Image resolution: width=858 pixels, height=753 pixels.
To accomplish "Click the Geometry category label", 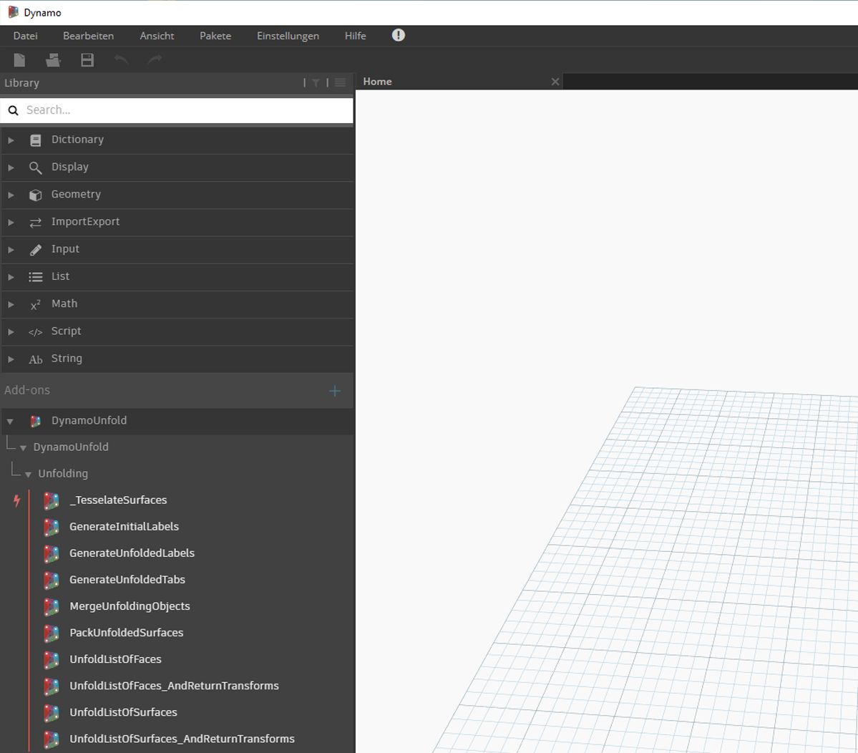I will click(x=76, y=194).
